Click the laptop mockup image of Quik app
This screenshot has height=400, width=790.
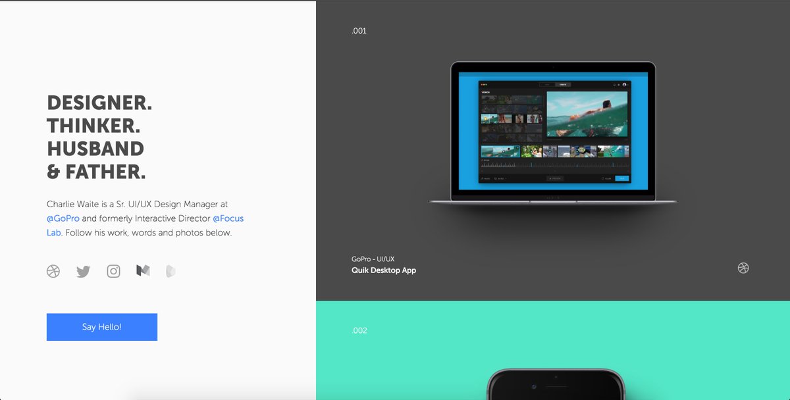[x=553, y=133]
